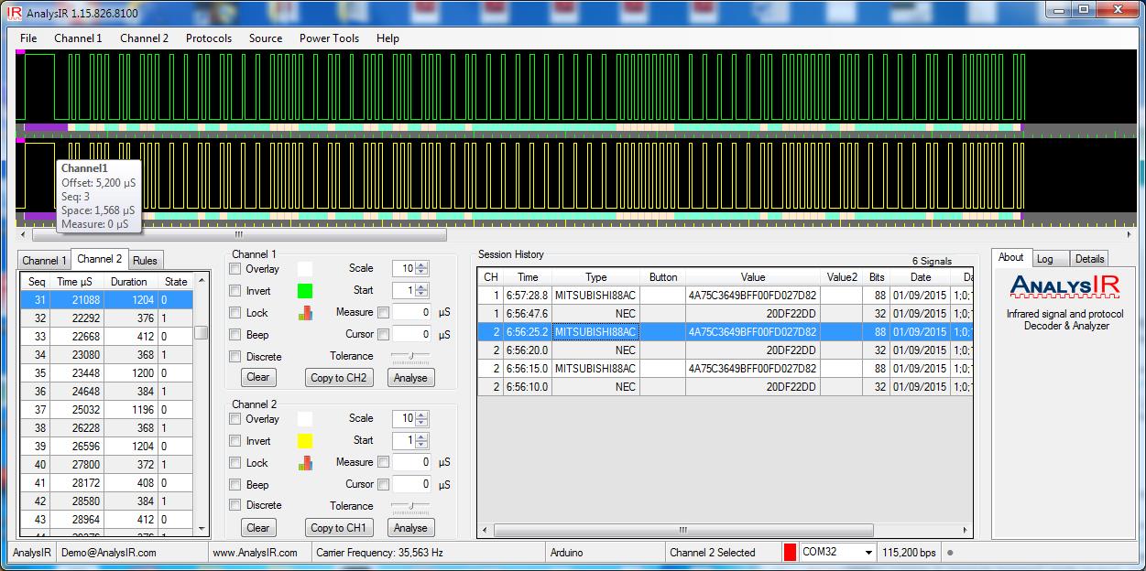
Task: Click the Channel 2 histogram chart icon
Action: pyautogui.click(x=305, y=463)
